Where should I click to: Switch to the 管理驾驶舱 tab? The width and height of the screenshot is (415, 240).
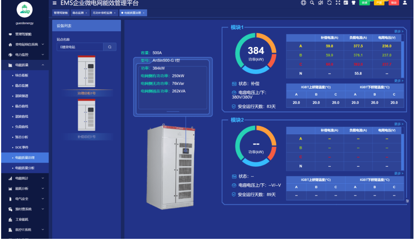(x=61, y=13)
